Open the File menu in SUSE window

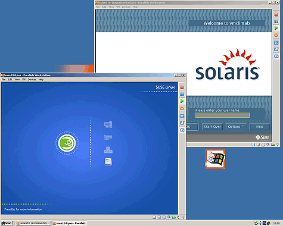(x=4, y=80)
